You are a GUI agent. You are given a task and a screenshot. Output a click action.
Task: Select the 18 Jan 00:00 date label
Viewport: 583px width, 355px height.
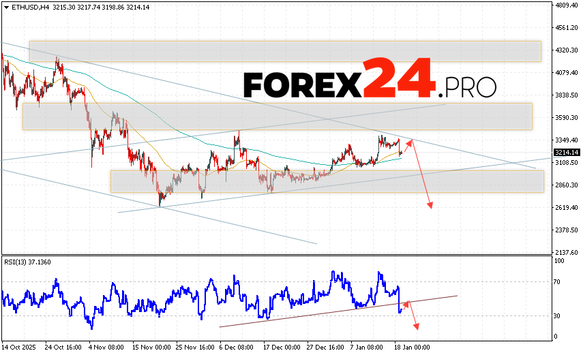tap(410, 347)
